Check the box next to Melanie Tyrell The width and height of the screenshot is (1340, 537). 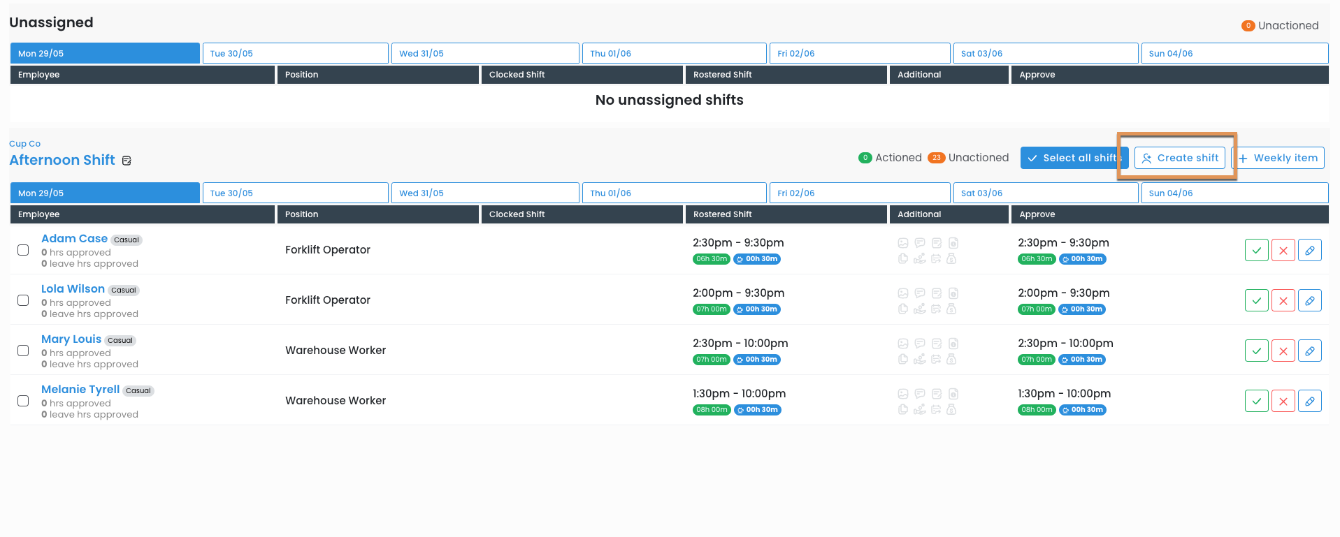pyautogui.click(x=23, y=401)
